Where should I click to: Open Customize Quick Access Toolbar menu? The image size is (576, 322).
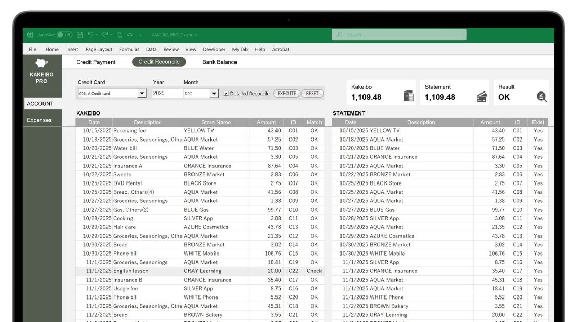140,35
